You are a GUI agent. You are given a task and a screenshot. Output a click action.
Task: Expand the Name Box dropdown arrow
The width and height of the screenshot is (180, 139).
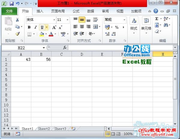44,48
